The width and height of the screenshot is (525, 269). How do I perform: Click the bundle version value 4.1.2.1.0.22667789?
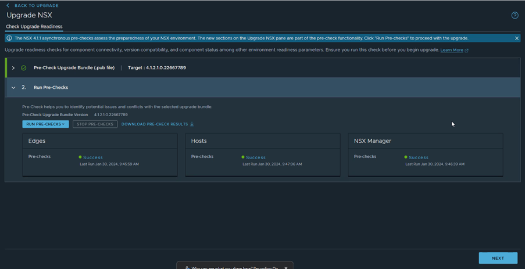click(111, 115)
